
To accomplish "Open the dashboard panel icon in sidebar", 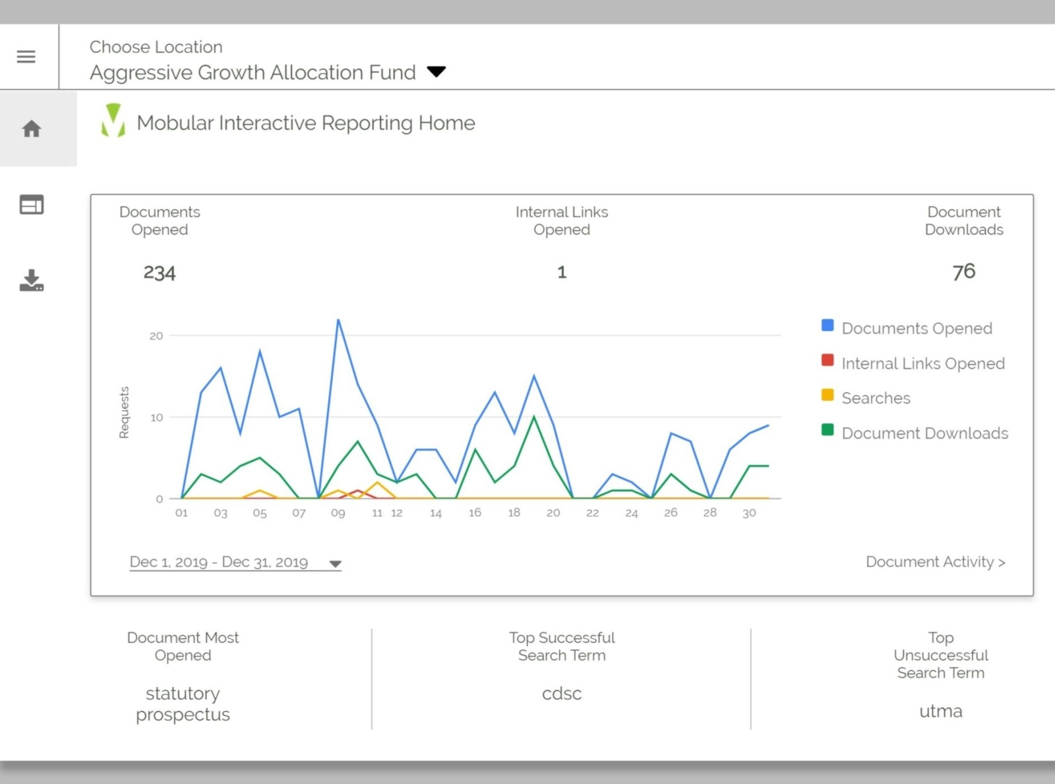I will (30, 205).
